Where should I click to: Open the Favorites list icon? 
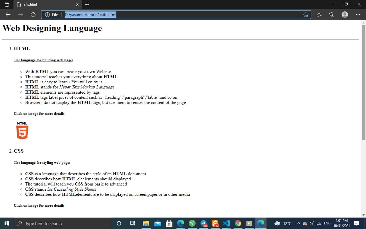(x=319, y=15)
